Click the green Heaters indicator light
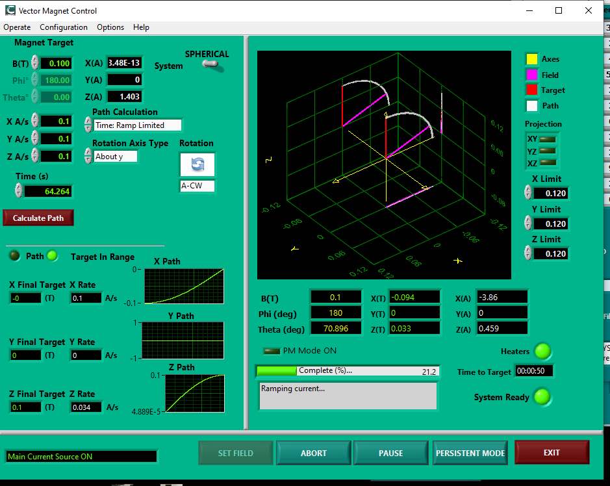Screen dimensions: 610x486 coord(542,352)
